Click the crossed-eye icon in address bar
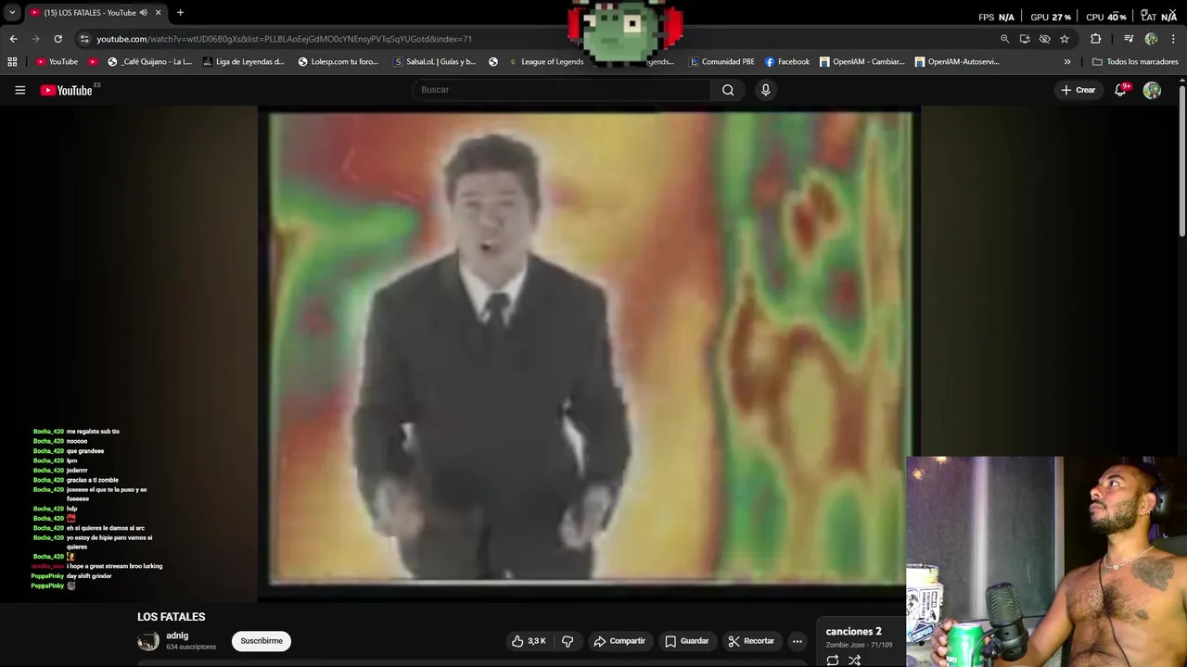Image resolution: width=1187 pixels, height=667 pixels. 1044,39
